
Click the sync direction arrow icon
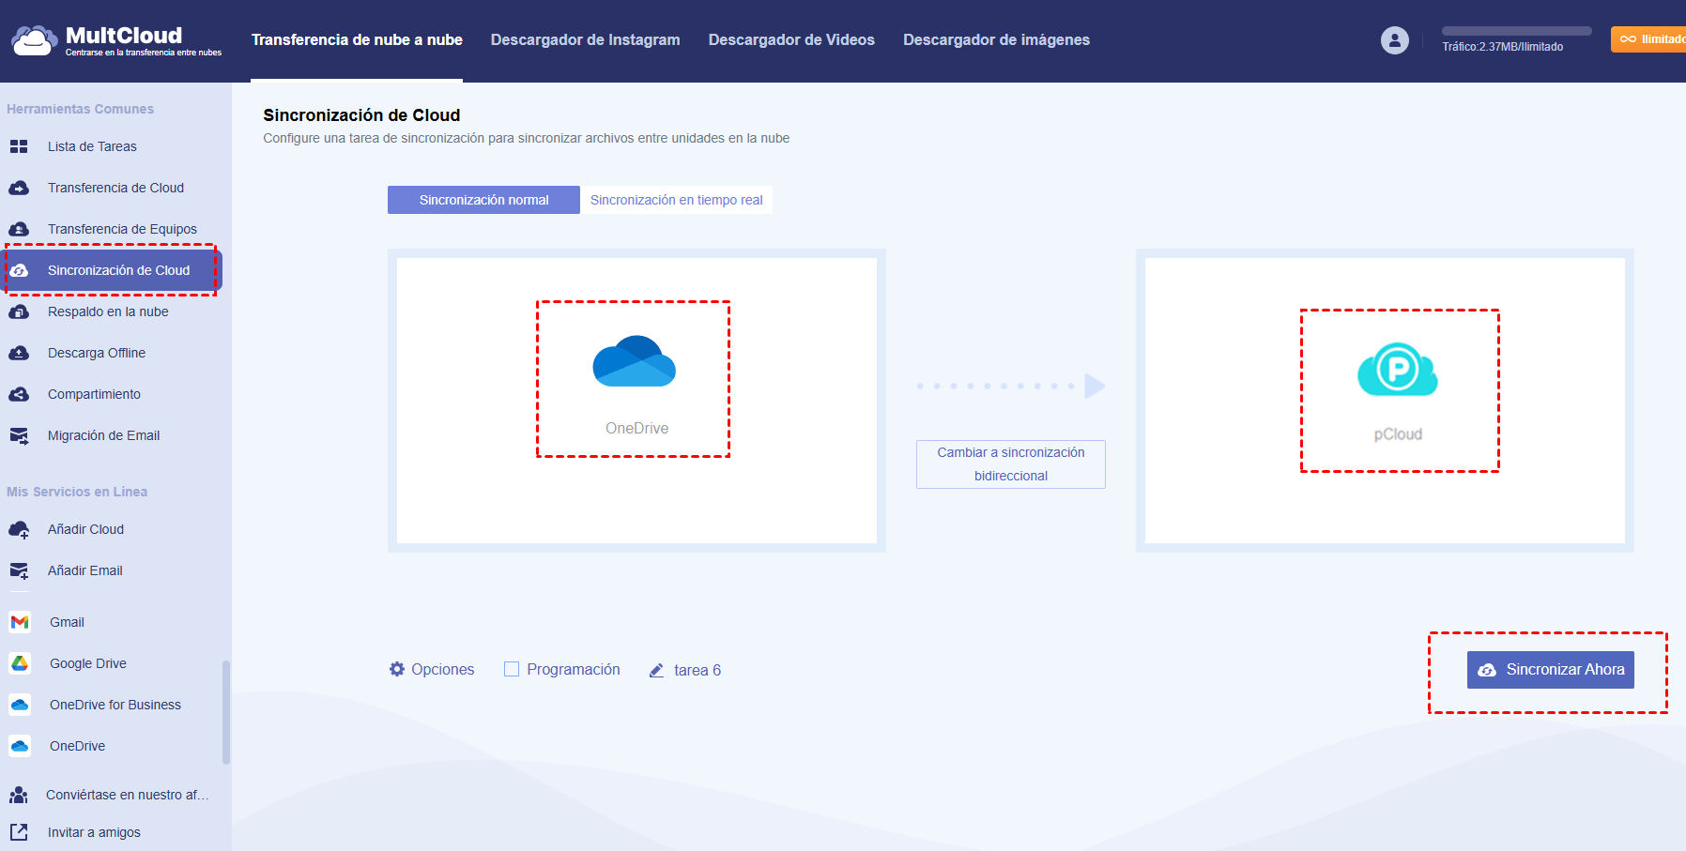1011,386
